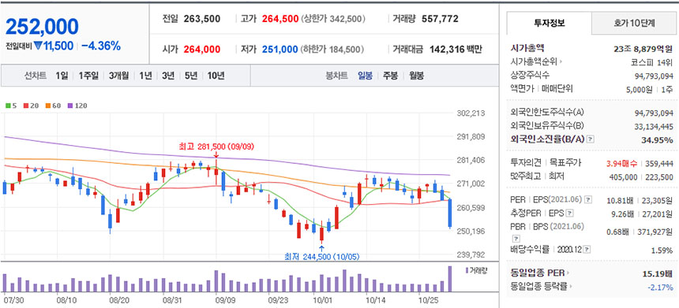679x308 pixels.
Task: Click the 외국인보유주식수 value 33,134,445
Action: pos(654,127)
